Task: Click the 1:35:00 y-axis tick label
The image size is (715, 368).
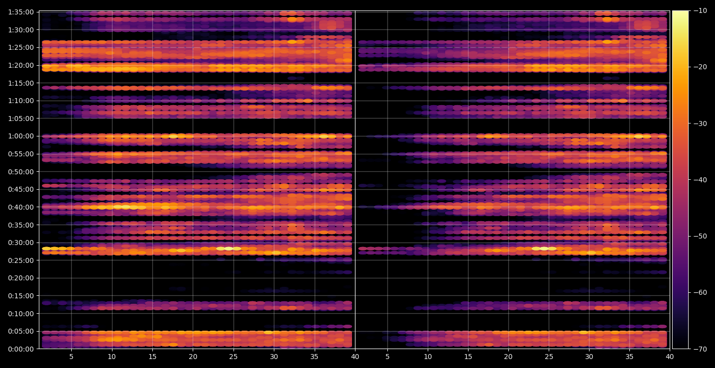Action: click(21, 12)
